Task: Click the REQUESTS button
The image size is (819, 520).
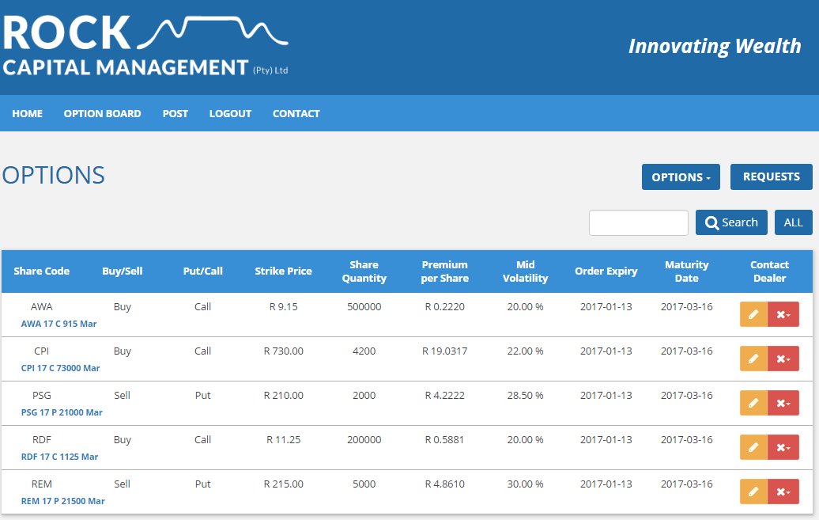Action: pyautogui.click(x=771, y=176)
